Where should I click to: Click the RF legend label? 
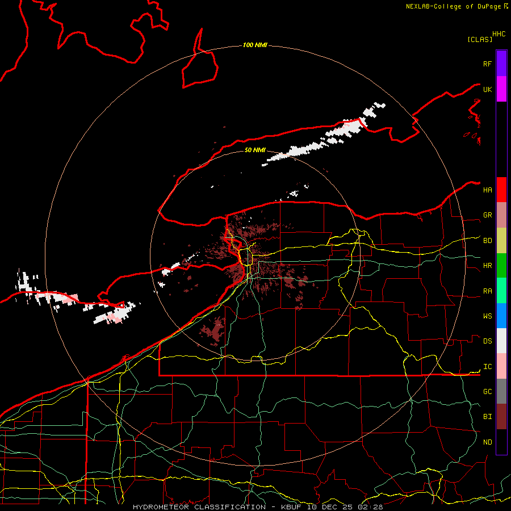coord(487,64)
